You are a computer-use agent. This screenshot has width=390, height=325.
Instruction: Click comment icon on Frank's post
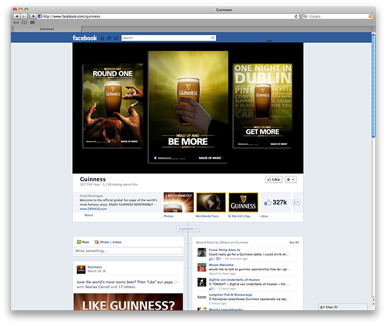tap(218, 259)
